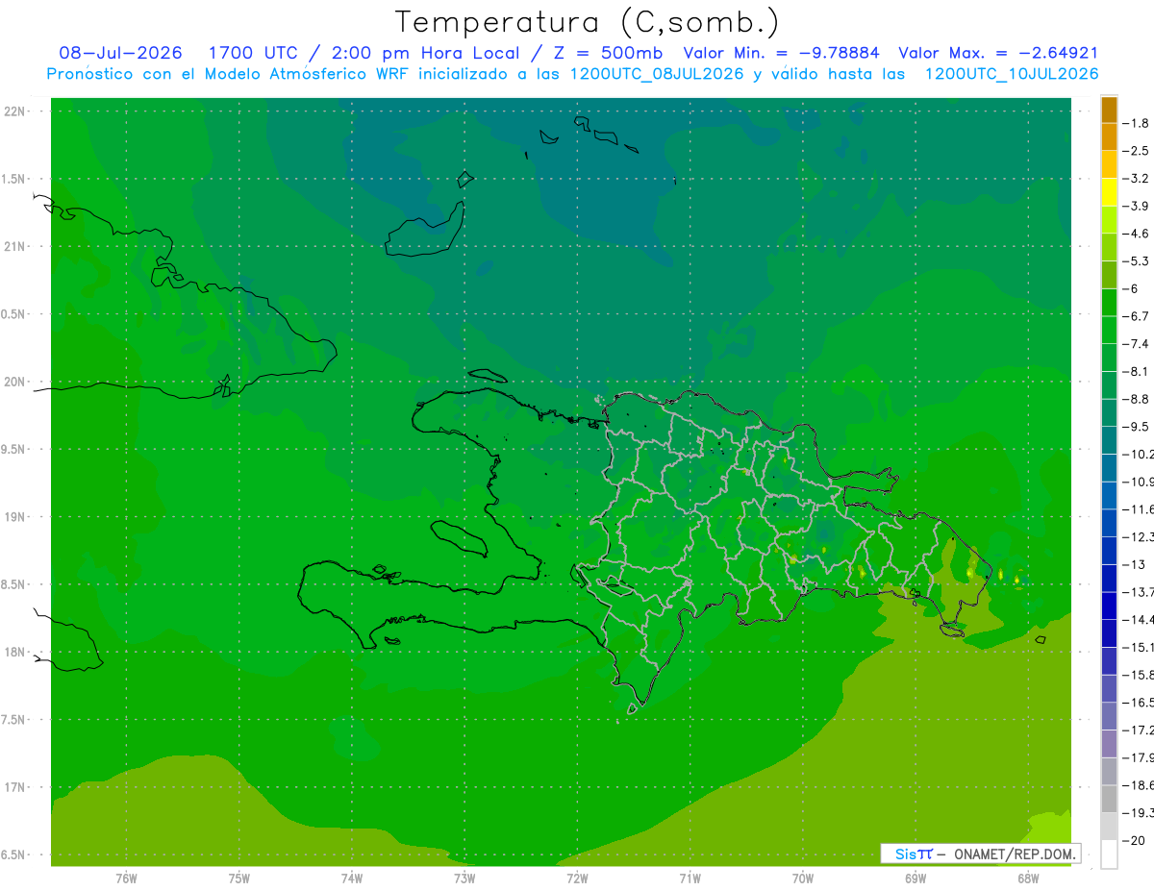
Task: Pick the gray swatch between -18.6 and -19.3
Action: tap(1109, 799)
